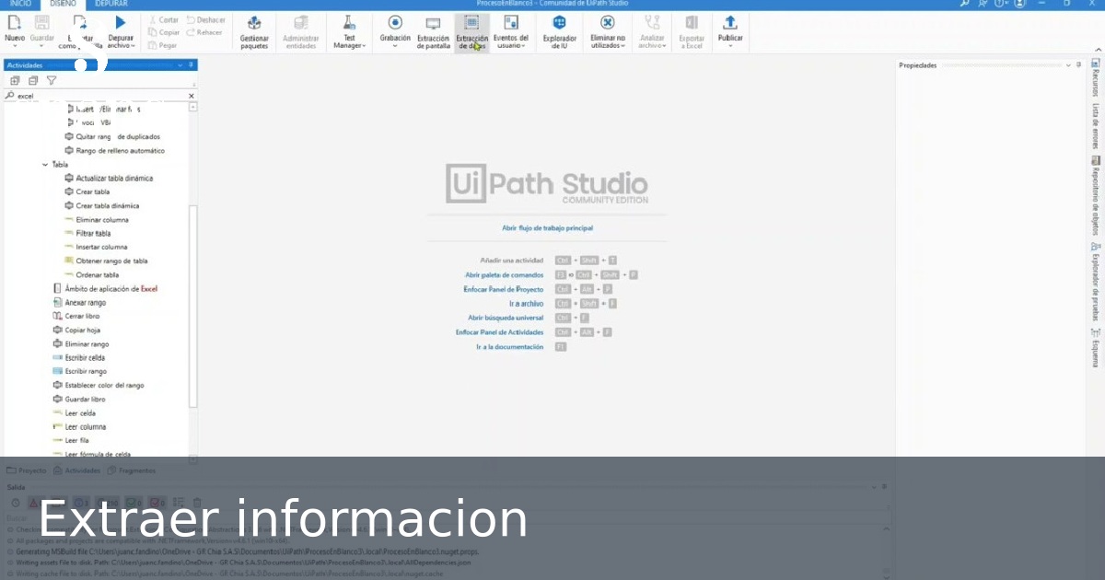Click Copiar in the ribbon
1105x580 pixels.
164,32
